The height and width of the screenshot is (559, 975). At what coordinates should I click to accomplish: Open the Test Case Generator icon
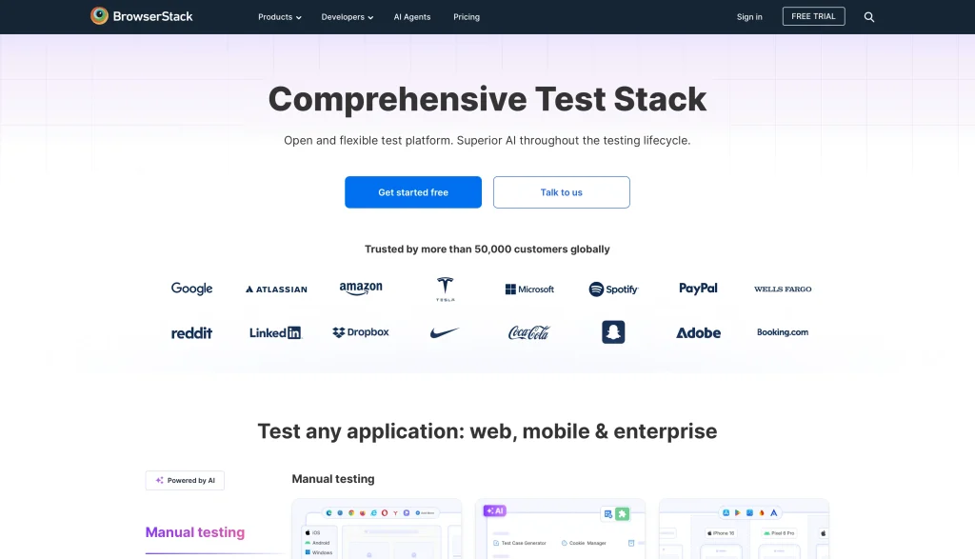click(x=496, y=543)
